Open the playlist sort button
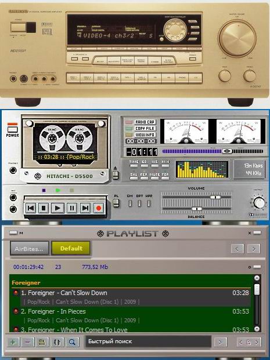 pyautogui.click(x=57, y=343)
